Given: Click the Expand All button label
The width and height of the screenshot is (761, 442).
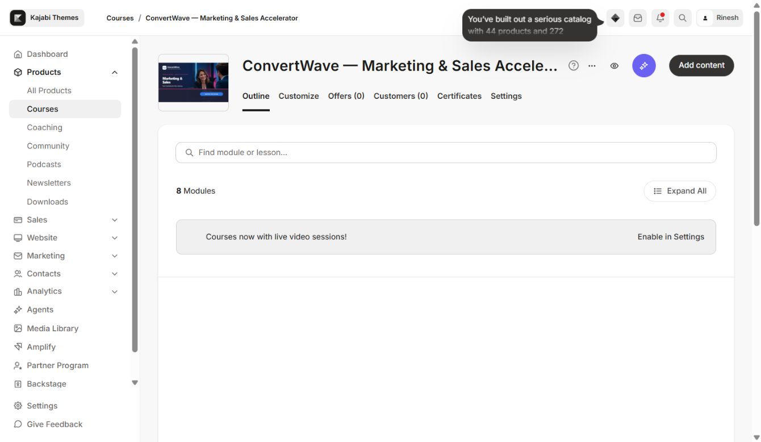Looking at the screenshot, I should tap(687, 191).
